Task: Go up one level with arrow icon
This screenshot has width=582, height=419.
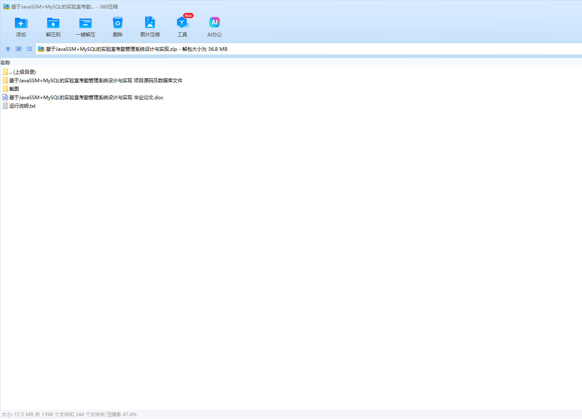Action: click(x=8, y=49)
